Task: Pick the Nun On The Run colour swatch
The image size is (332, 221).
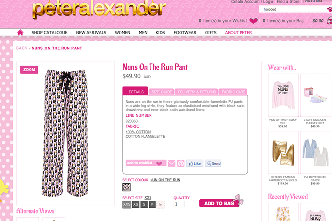Action: click(x=126, y=187)
